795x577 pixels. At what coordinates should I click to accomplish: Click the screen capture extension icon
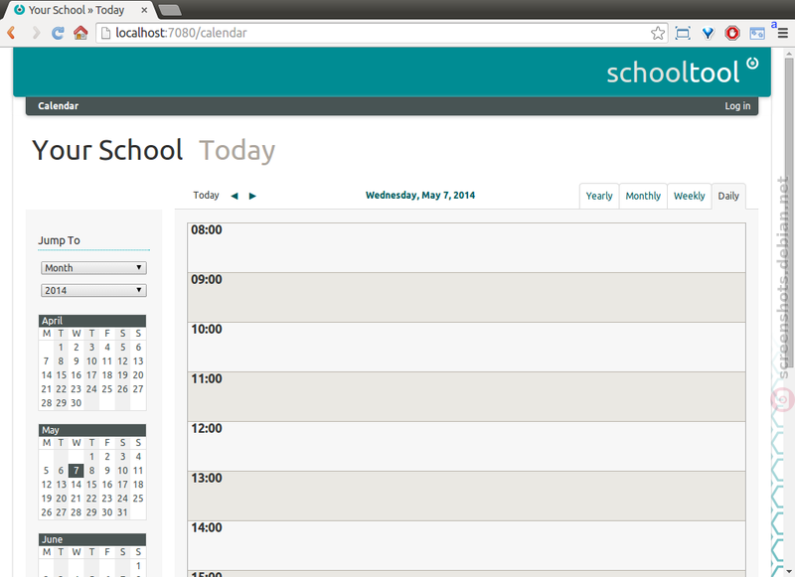point(683,34)
